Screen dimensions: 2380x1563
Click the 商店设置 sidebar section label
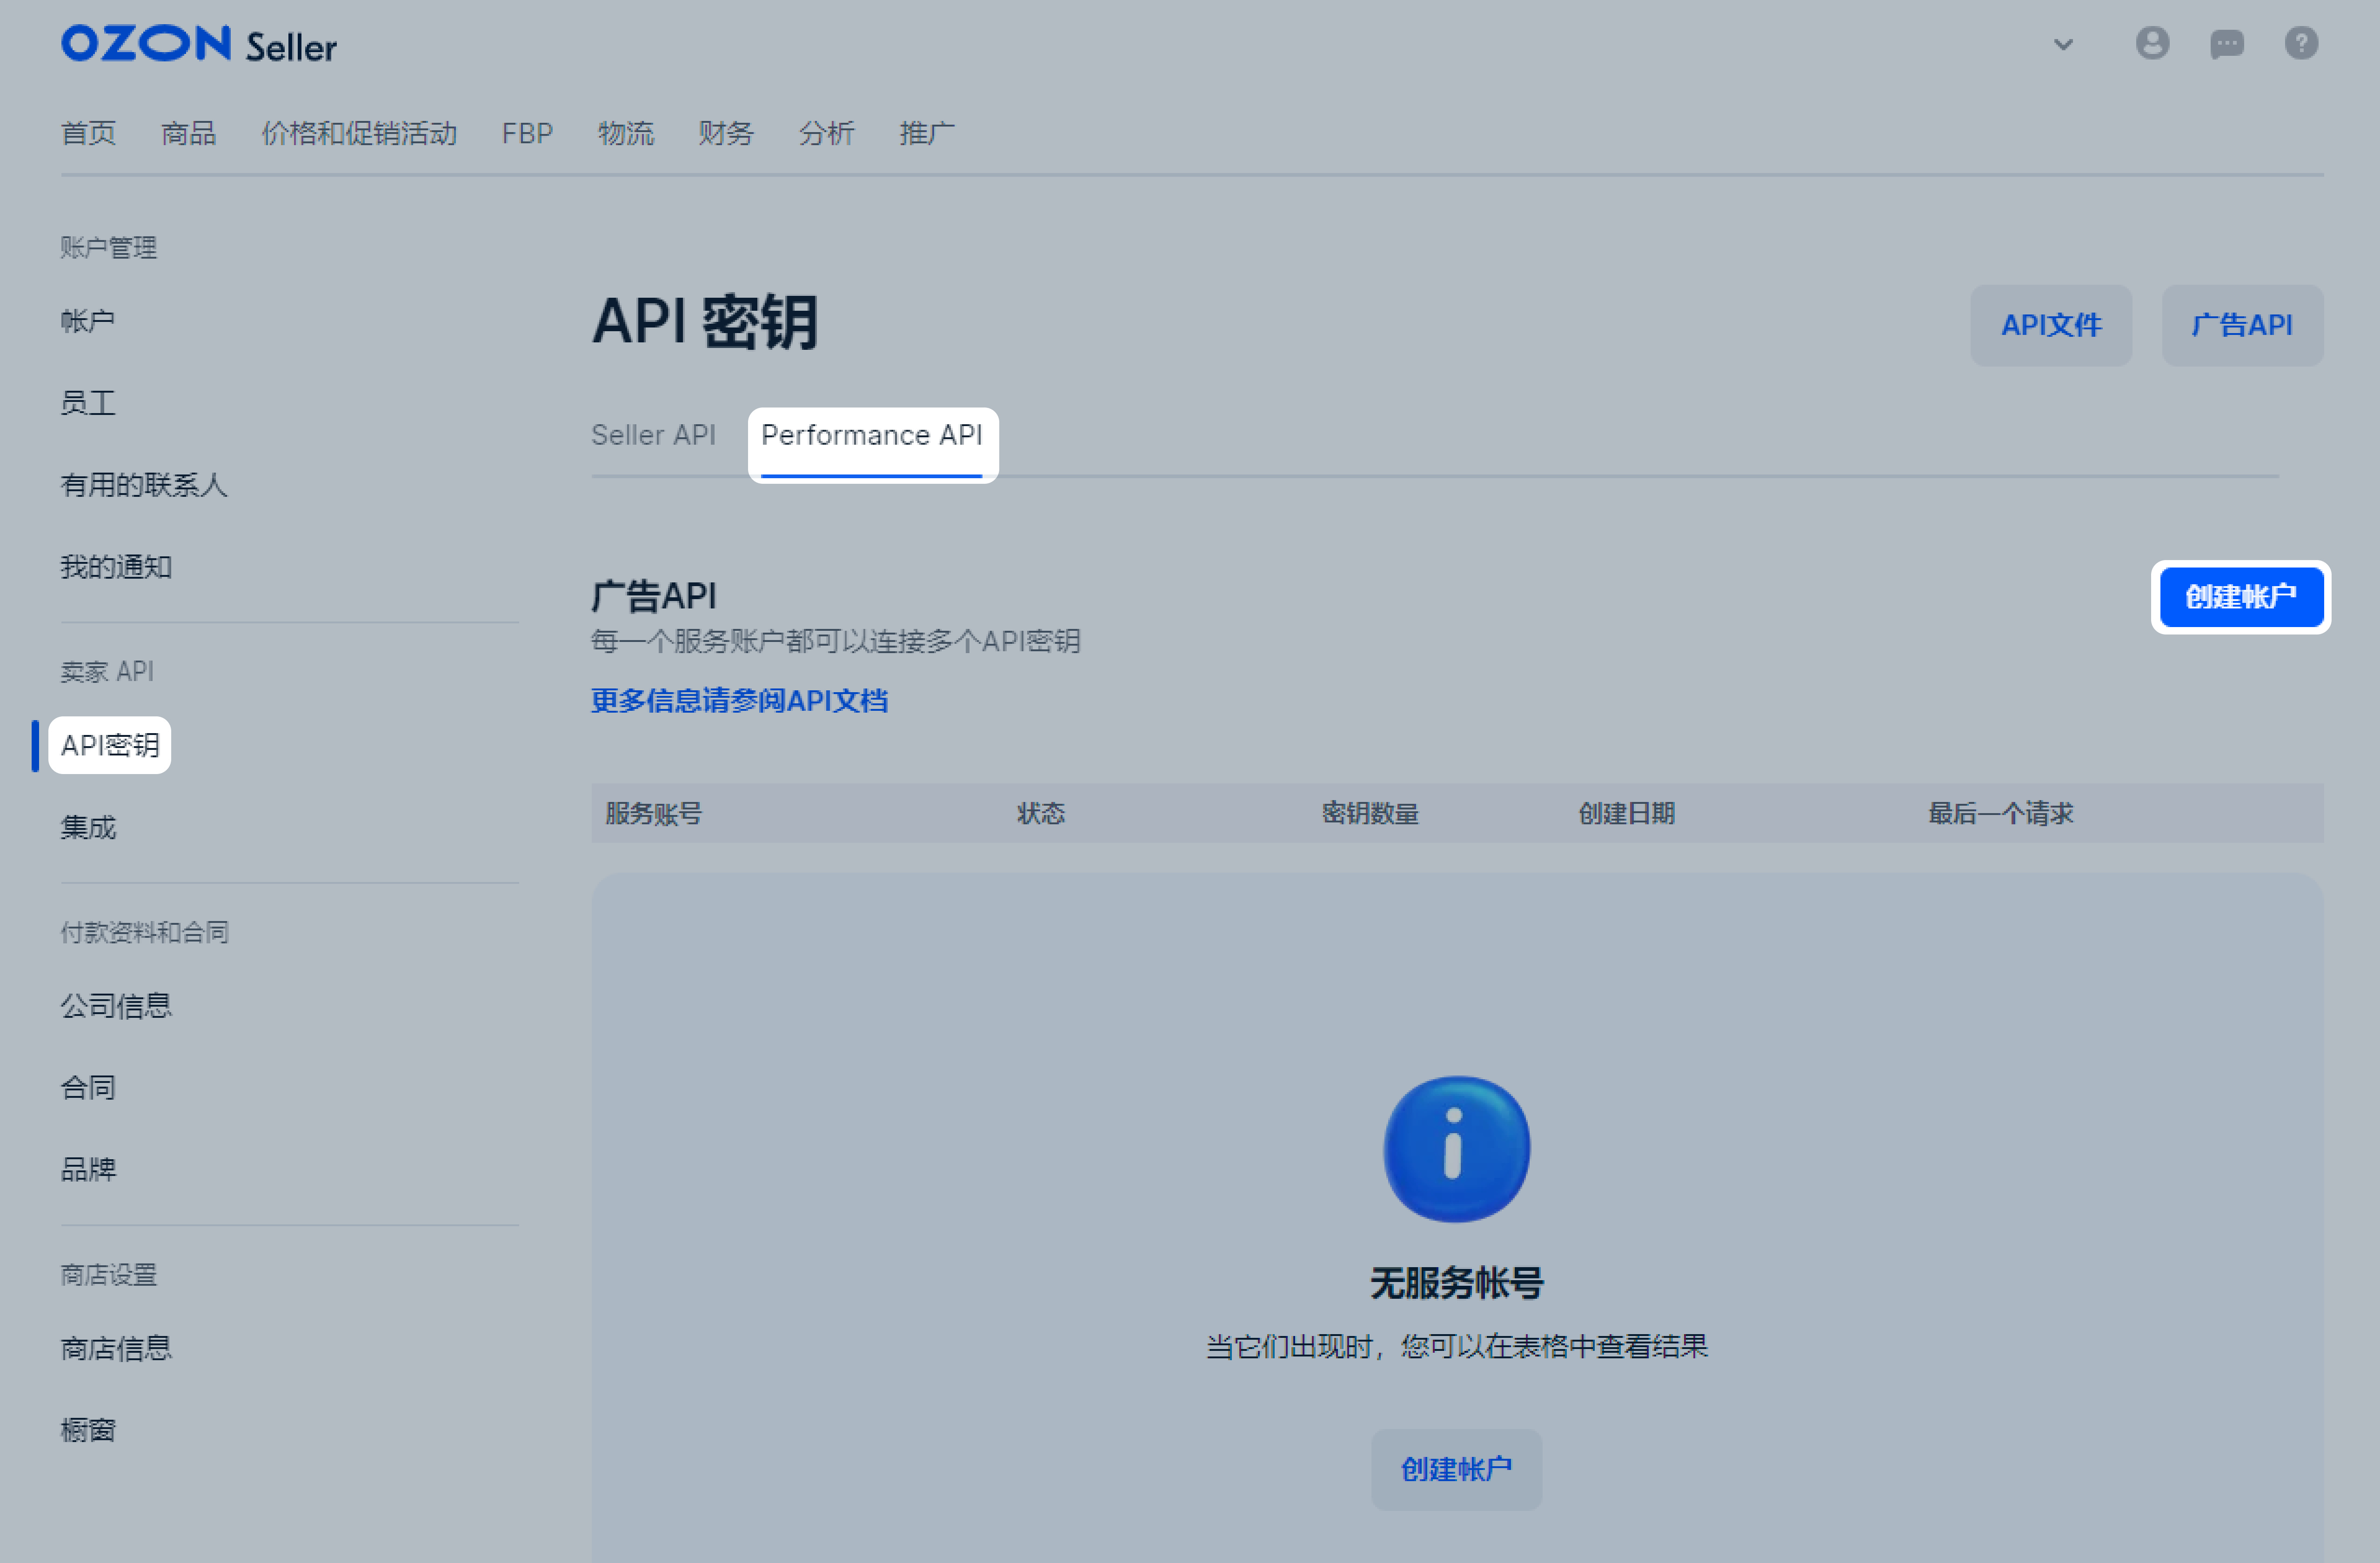click(109, 1275)
